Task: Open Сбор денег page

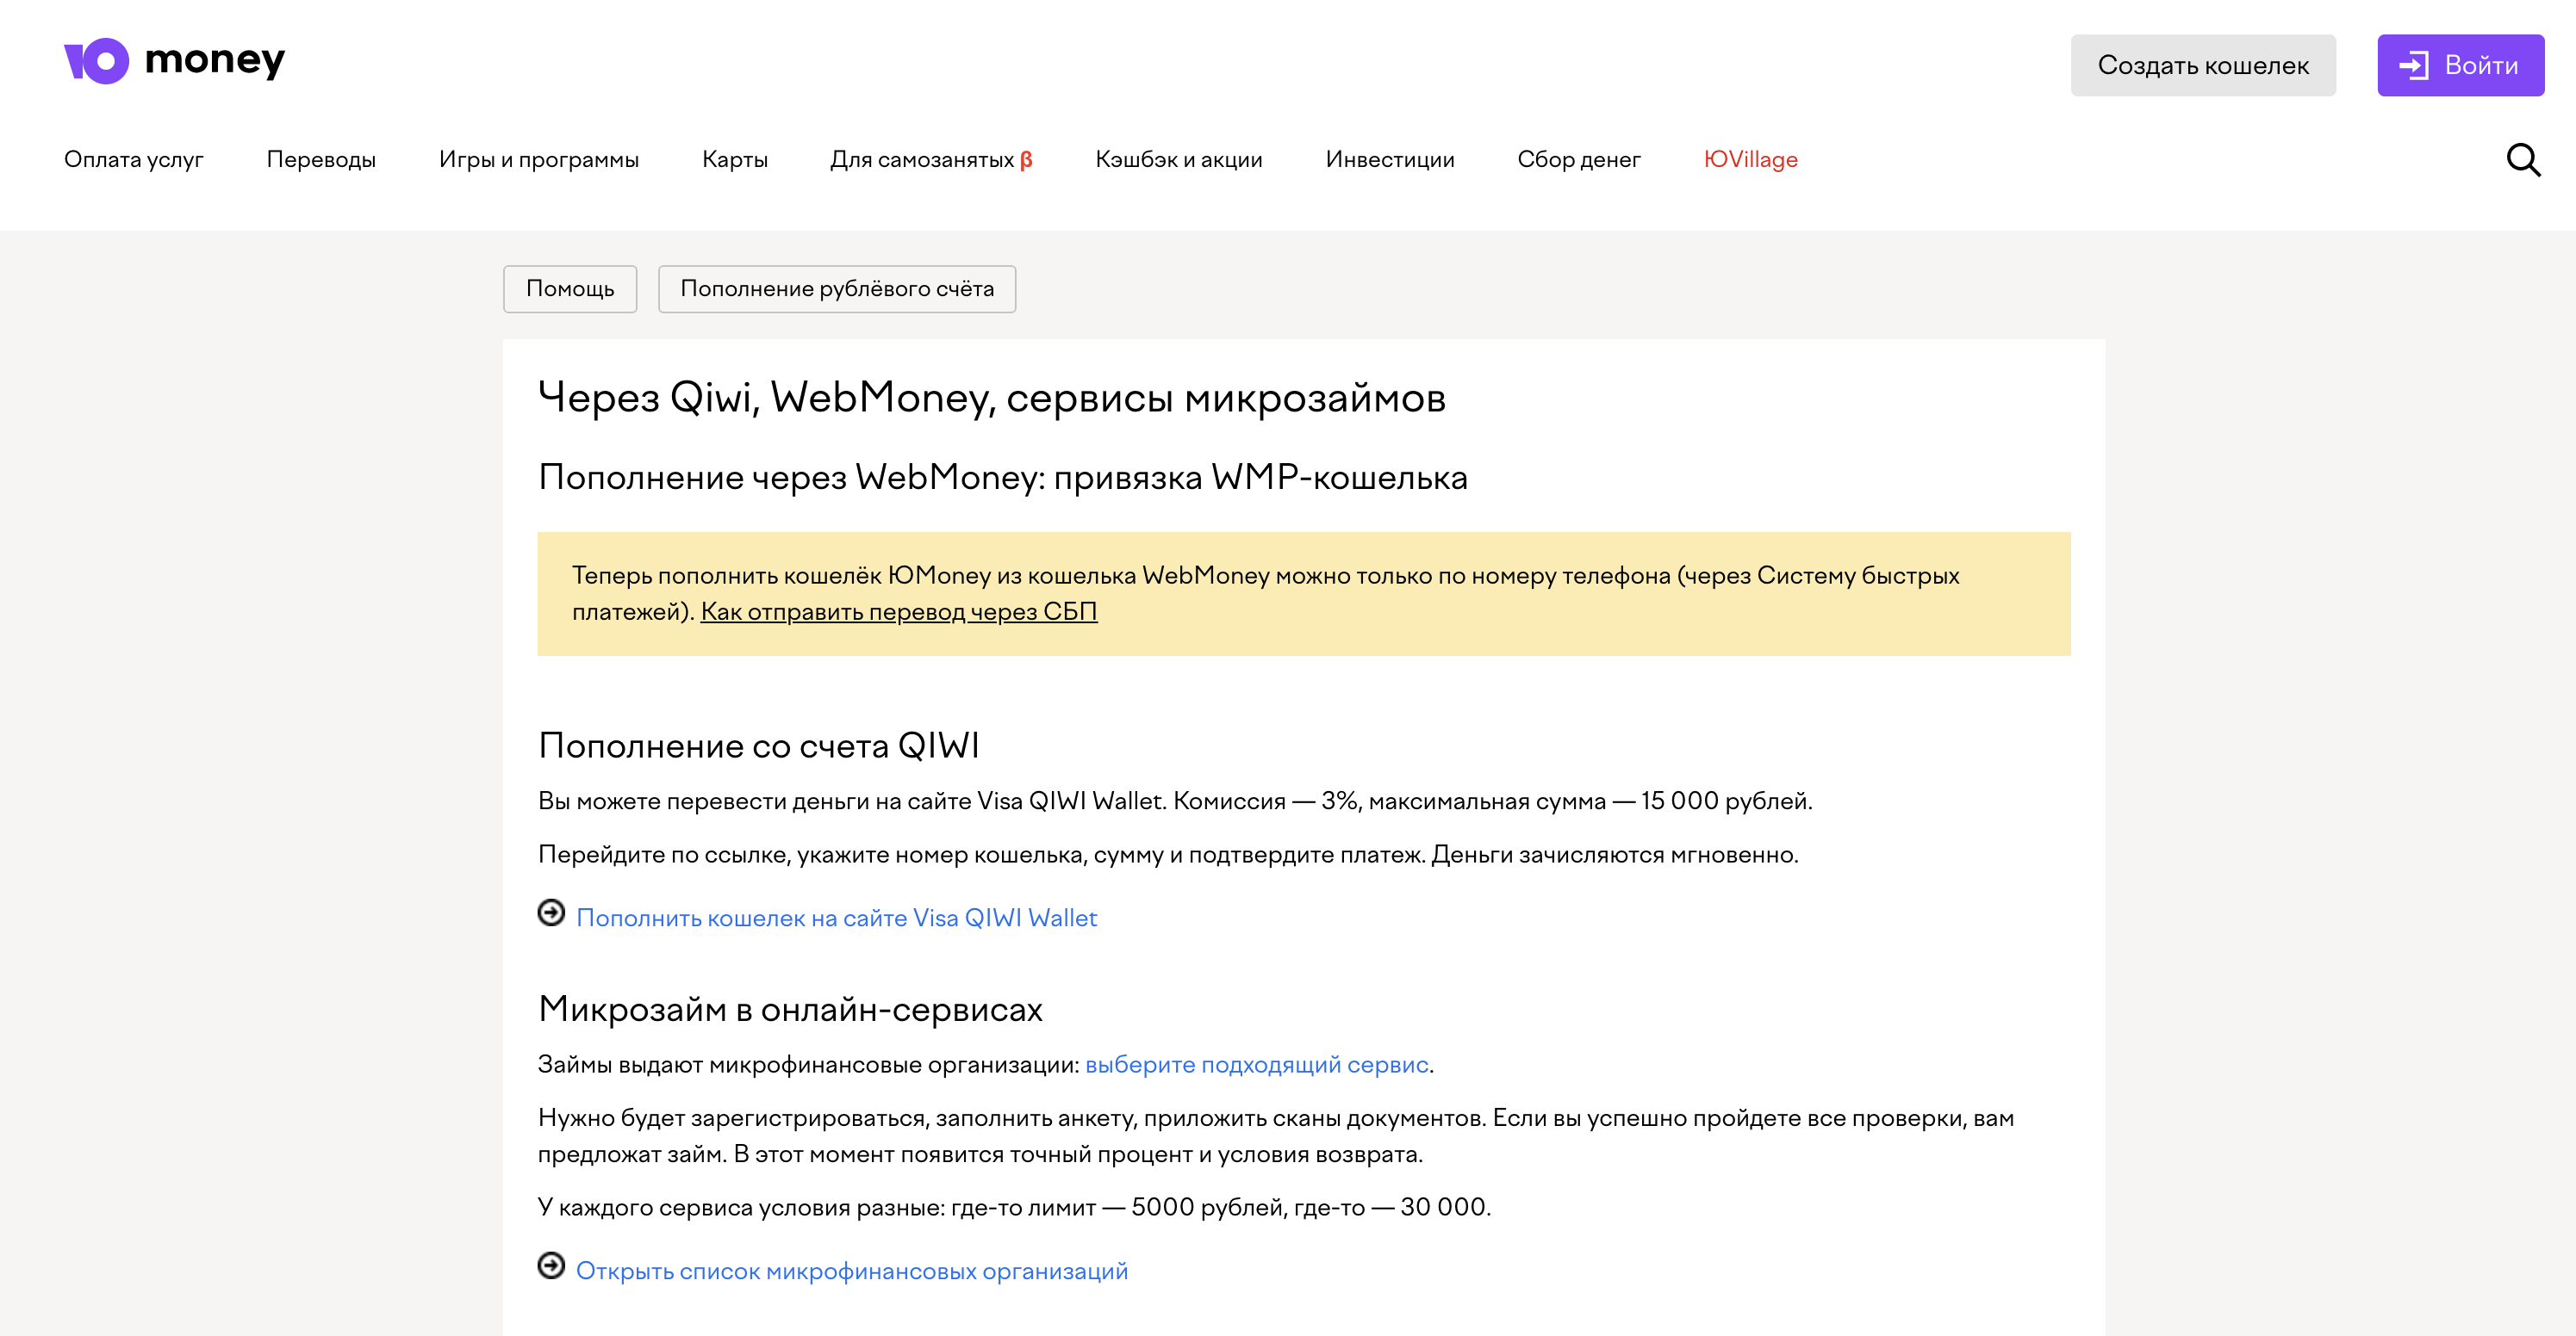Action: coord(1579,160)
